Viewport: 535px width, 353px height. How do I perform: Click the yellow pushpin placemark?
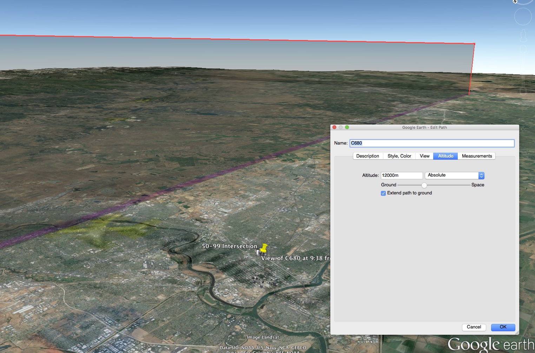[x=264, y=248]
